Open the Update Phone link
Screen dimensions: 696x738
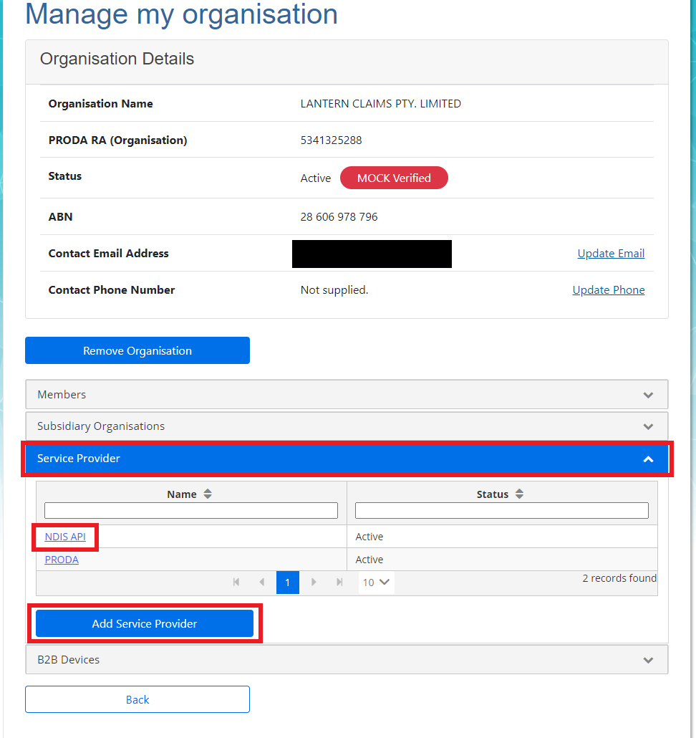(x=608, y=289)
